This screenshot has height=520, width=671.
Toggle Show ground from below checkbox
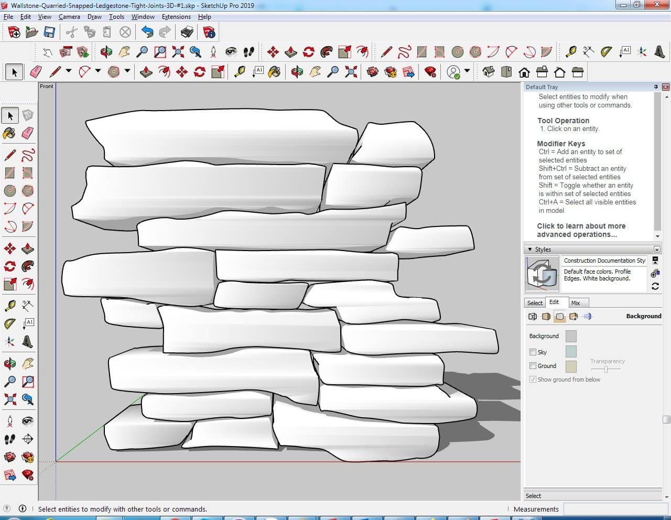point(533,380)
